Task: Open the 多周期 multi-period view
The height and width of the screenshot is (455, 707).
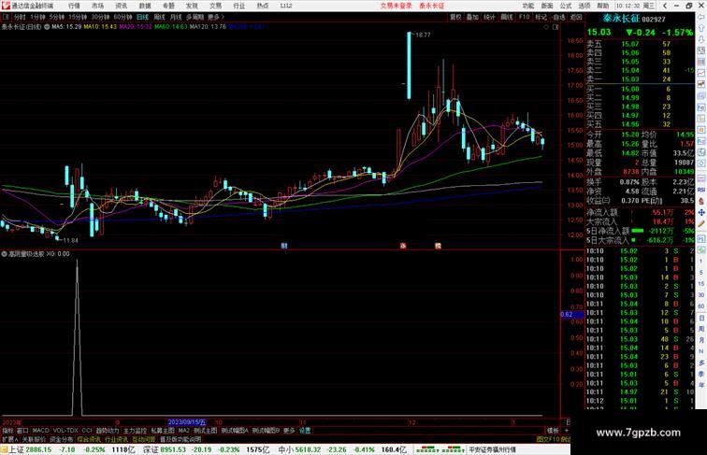Action: (195, 17)
